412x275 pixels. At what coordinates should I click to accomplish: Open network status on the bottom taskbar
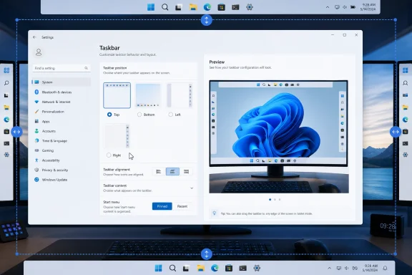tap(339, 268)
